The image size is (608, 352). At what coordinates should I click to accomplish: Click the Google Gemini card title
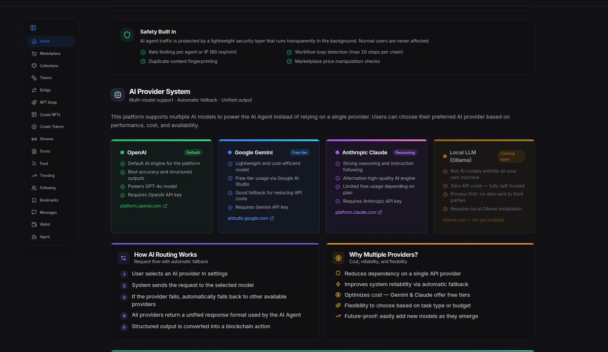[x=254, y=152]
